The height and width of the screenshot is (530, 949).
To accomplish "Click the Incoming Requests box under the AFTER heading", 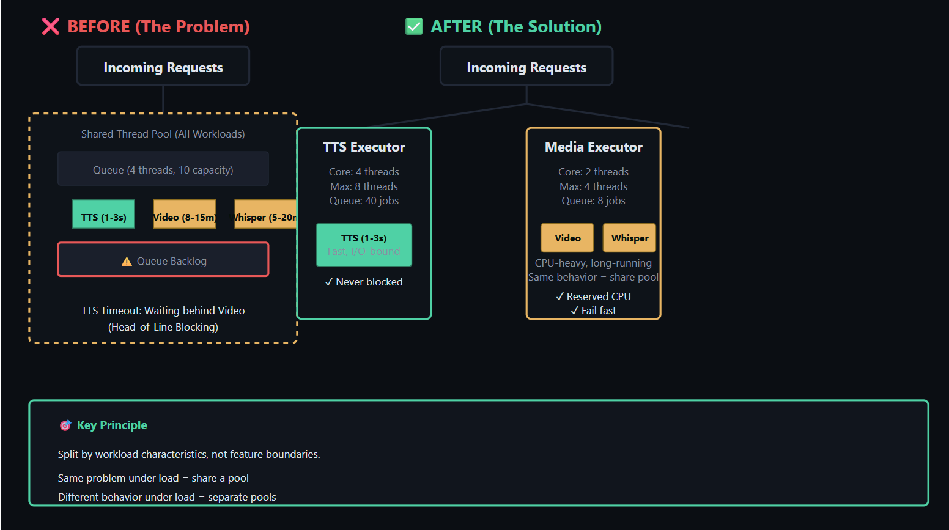I will click(x=526, y=66).
